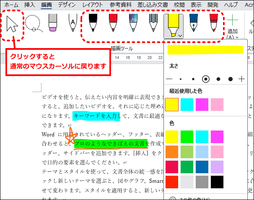This screenshot has width=254, height=200.
Task: Click the cyan highlighted キーワードを入力 text
Action: pos(96,116)
